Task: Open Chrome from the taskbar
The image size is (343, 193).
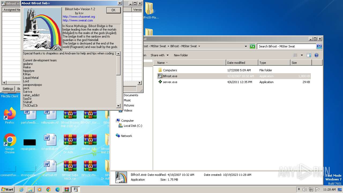Action: tap(49, 190)
